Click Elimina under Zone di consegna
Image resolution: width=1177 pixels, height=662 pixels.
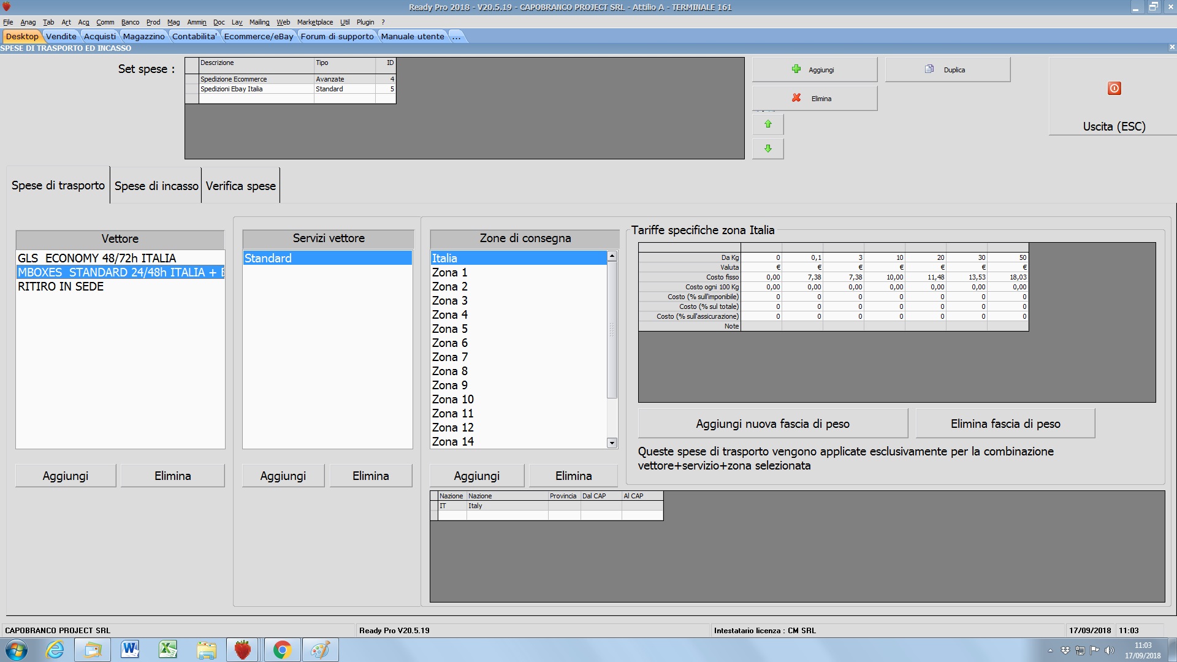pos(574,476)
